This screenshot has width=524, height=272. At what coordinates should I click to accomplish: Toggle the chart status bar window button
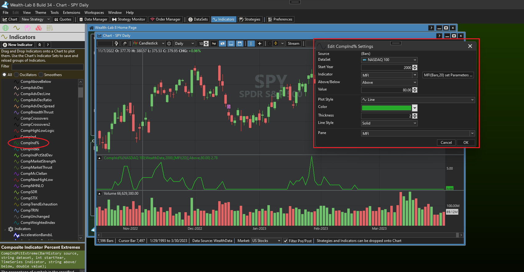(240, 44)
